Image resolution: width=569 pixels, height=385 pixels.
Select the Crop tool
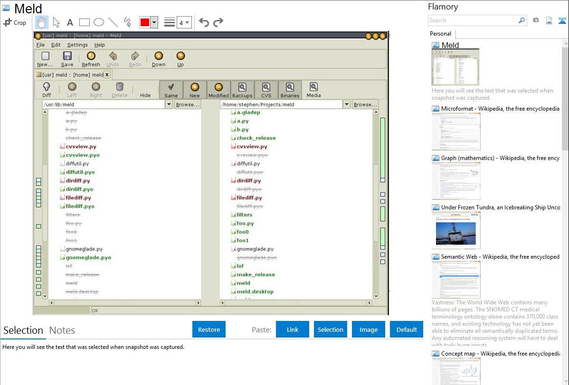coord(15,22)
